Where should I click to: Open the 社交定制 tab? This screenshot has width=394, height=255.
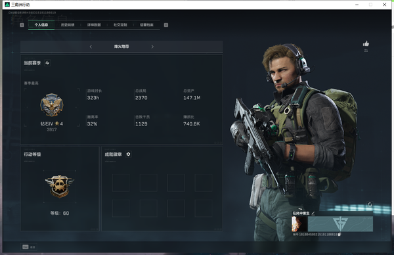[x=120, y=25]
